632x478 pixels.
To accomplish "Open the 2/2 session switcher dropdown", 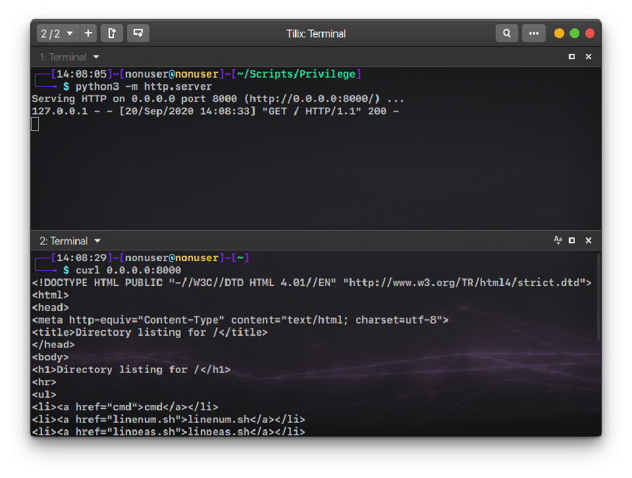I will click(x=57, y=34).
